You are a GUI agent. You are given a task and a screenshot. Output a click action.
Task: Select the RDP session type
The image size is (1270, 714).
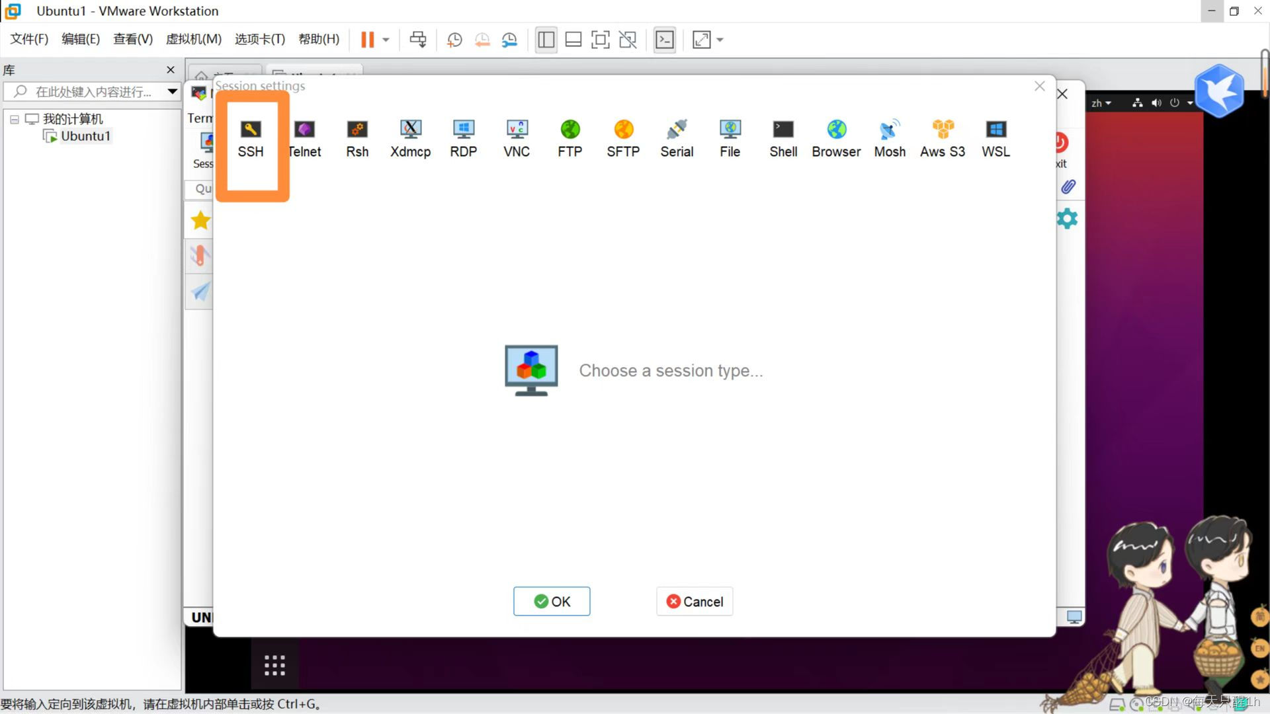click(462, 138)
